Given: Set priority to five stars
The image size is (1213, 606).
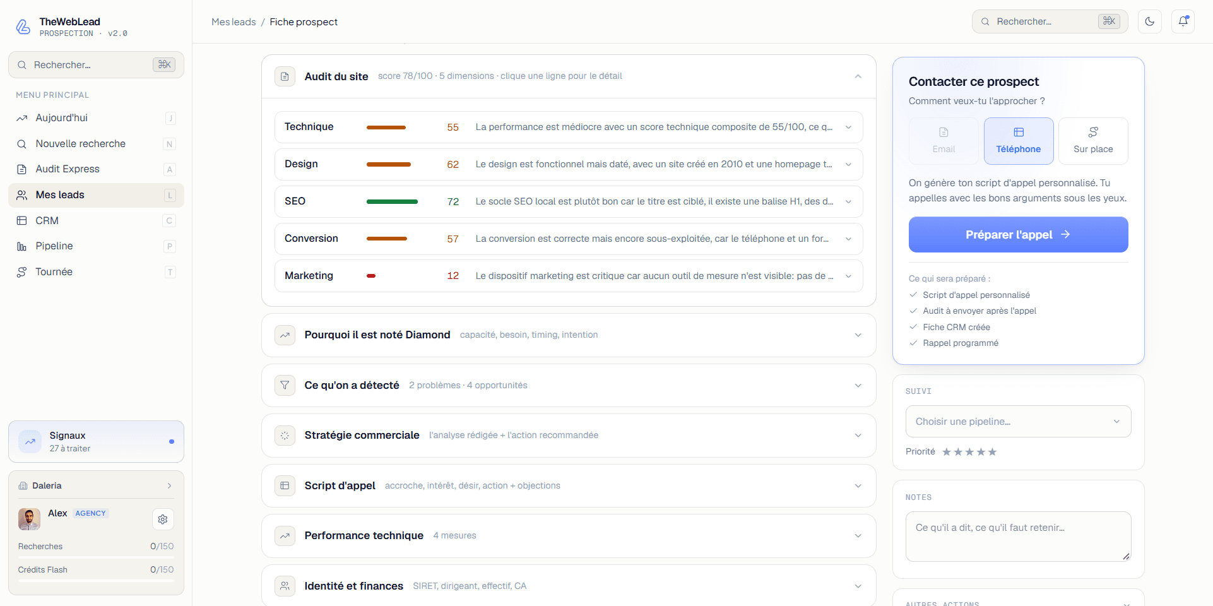Looking at the screenshot, I should point(992,452).
